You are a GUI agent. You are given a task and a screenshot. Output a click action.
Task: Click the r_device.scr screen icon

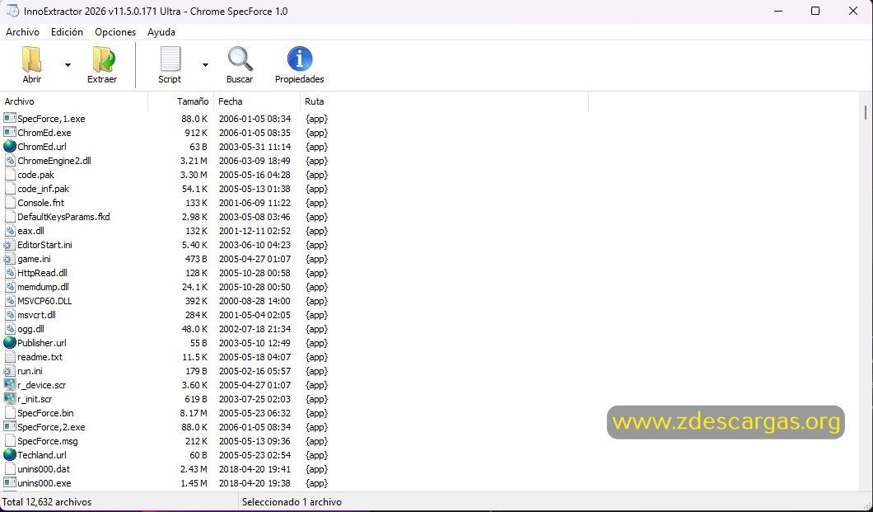(x=9, y=384)
